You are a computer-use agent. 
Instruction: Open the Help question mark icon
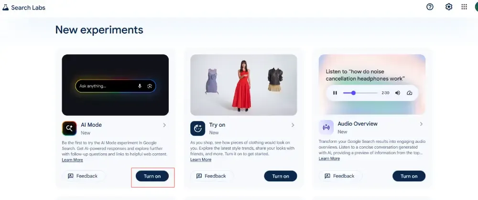click(x=430, y=7)
